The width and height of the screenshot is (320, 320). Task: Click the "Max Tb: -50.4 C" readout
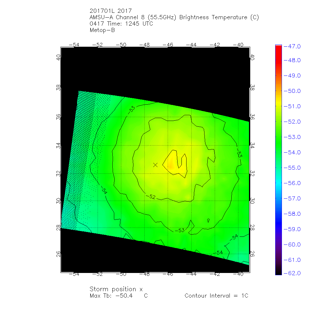pyautogui.click(x=119, y=296)
